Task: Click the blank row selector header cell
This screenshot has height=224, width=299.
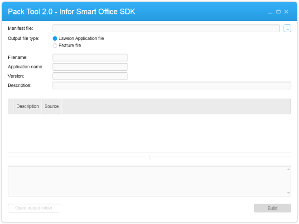Action: tap(11, 106)
